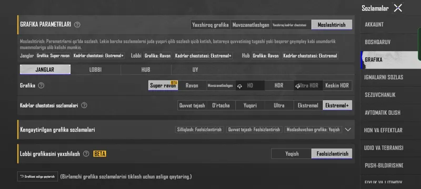The width and height of the screenshot is (421, 189).
Task: Click Sozlamalar title text
Action: (x=375, y=8)
